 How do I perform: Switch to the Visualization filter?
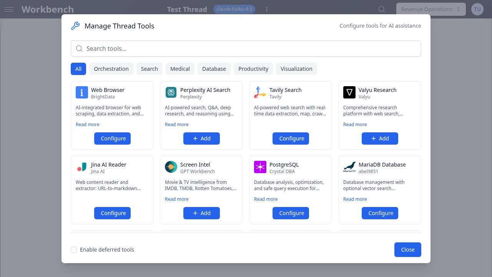296,69
